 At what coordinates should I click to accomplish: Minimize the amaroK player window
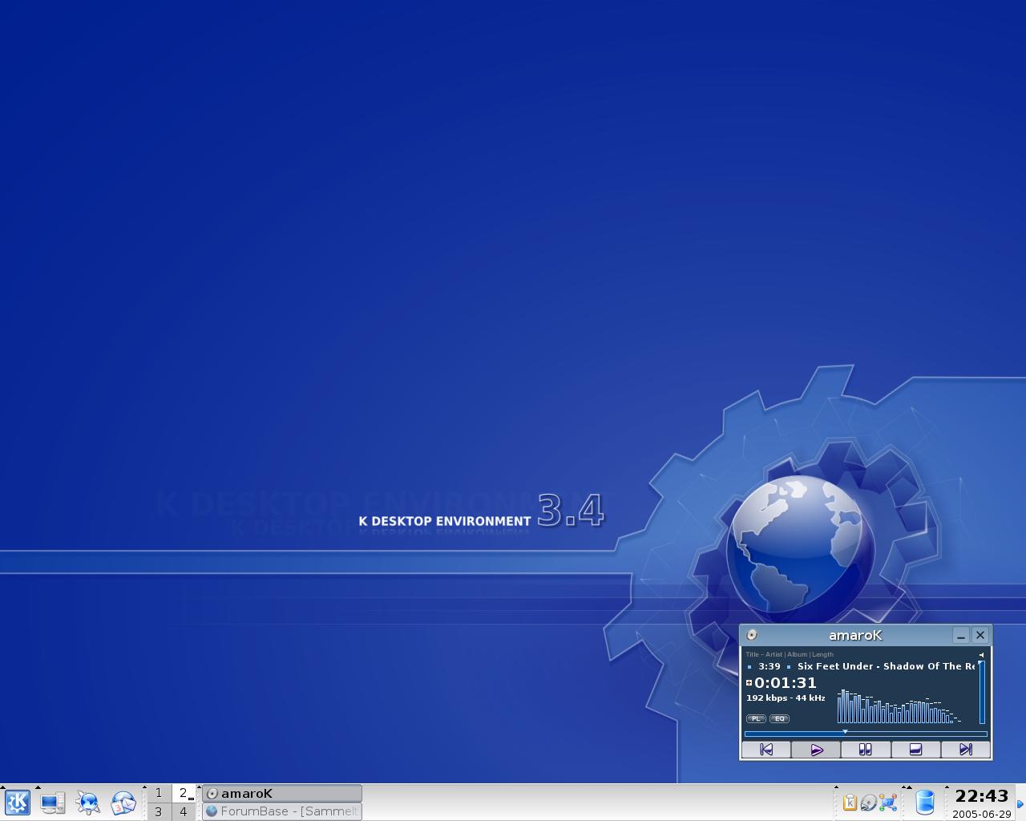961,635
